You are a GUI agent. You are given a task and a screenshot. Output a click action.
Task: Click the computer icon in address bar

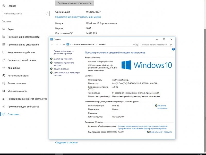click(68, 44)
